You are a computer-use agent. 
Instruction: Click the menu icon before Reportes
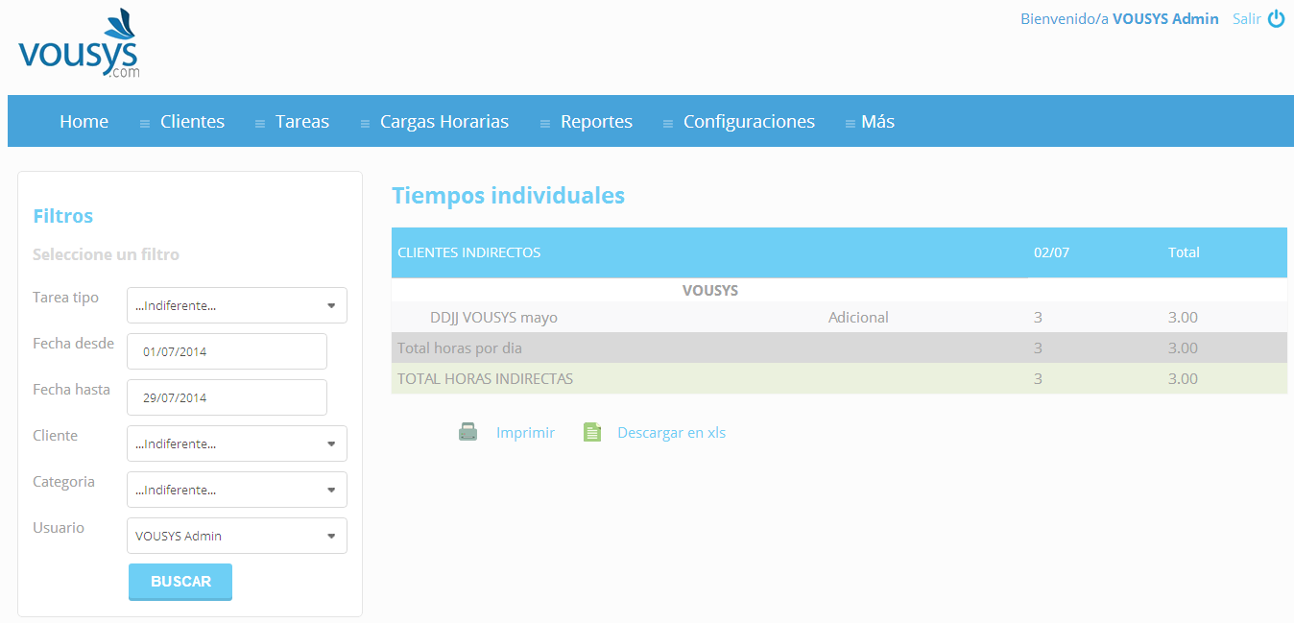tap(545, 124)
